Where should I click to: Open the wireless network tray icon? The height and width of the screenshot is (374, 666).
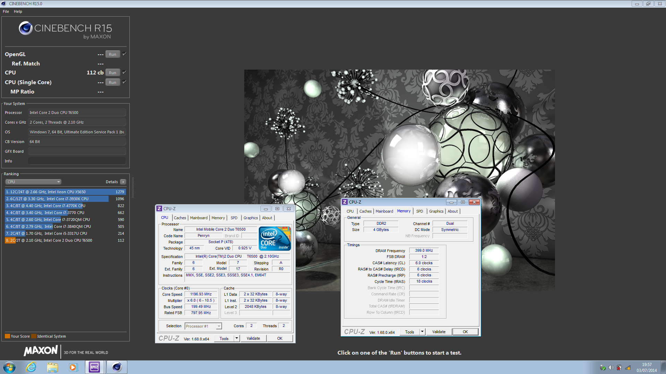click(628, 368)
